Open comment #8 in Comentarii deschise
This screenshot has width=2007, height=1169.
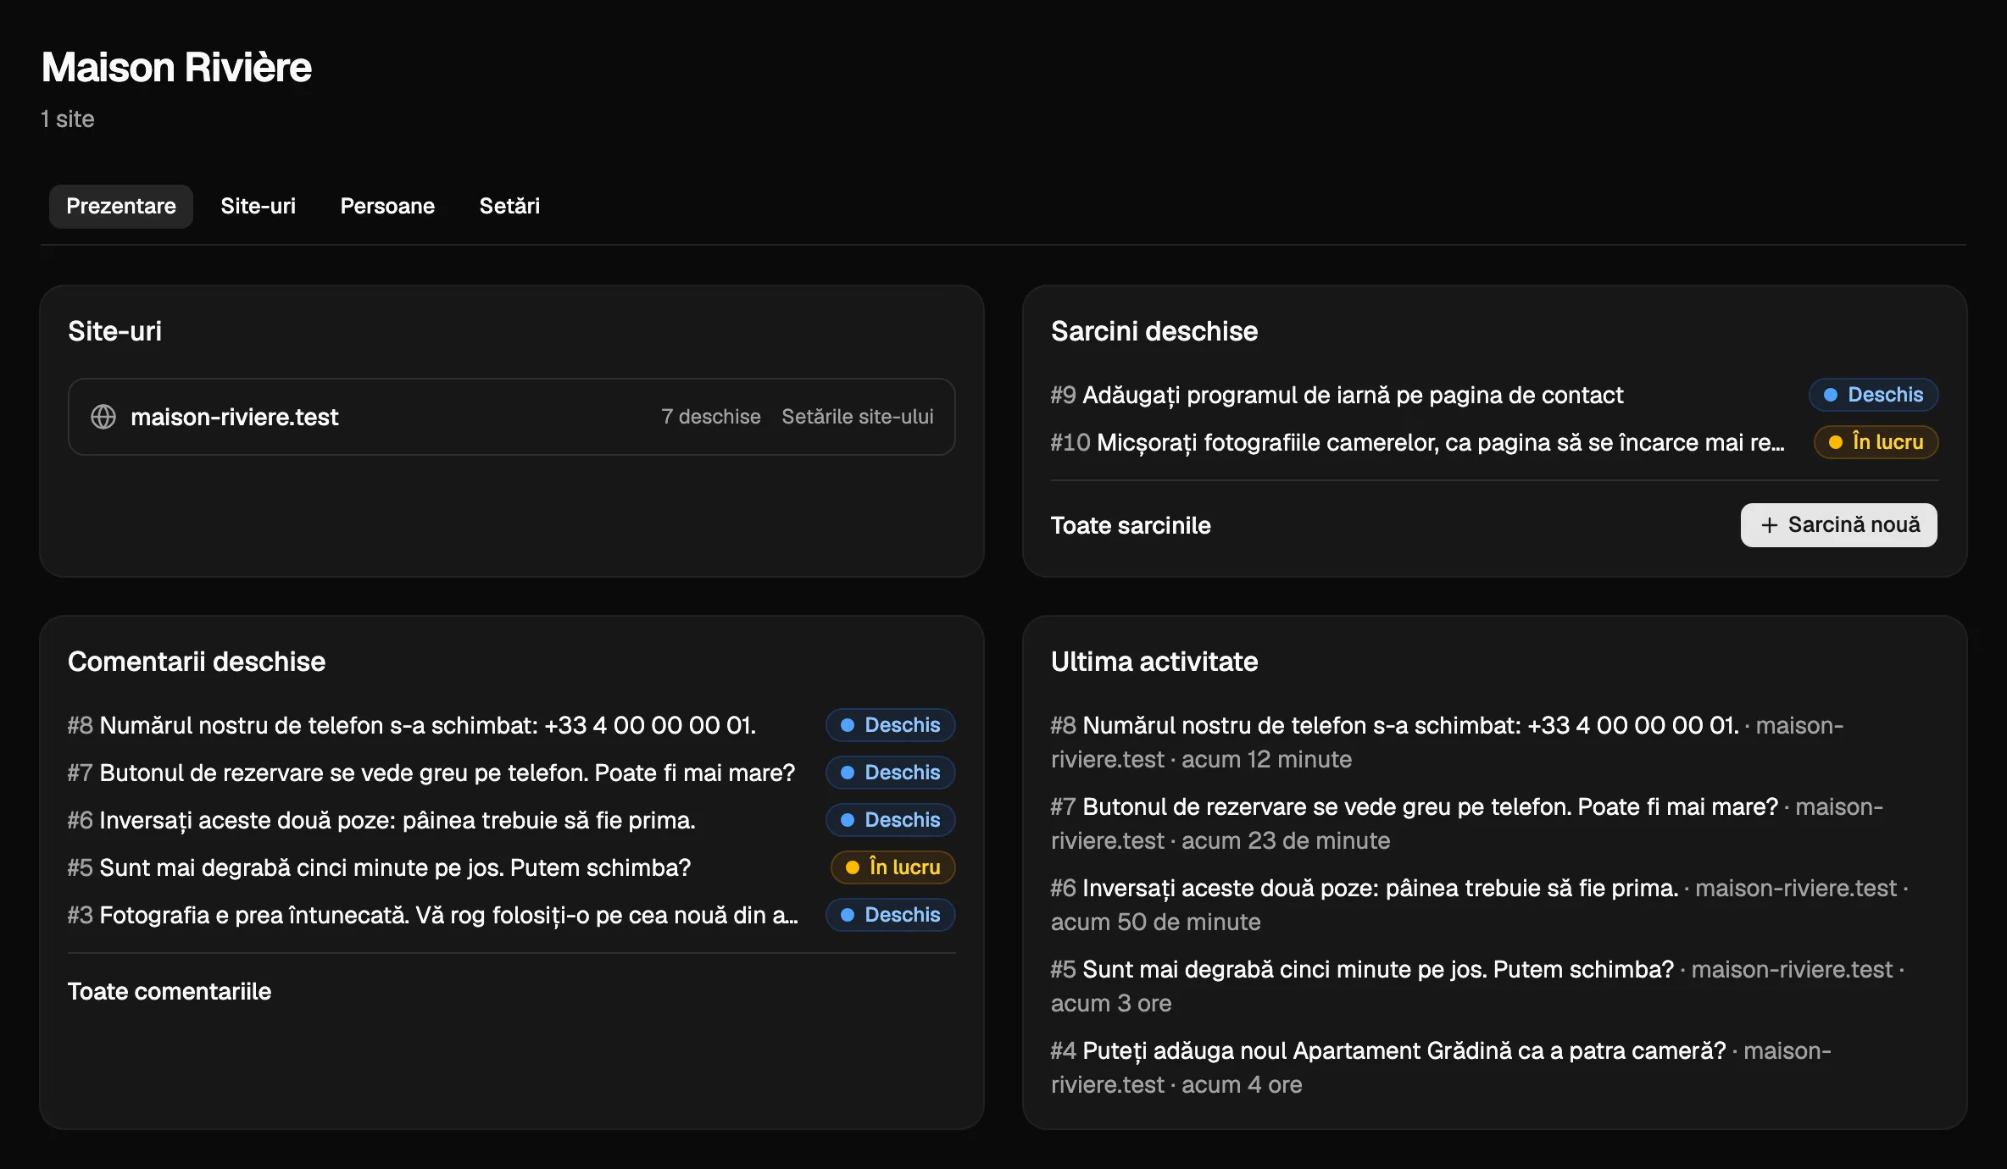coord(411,725)
